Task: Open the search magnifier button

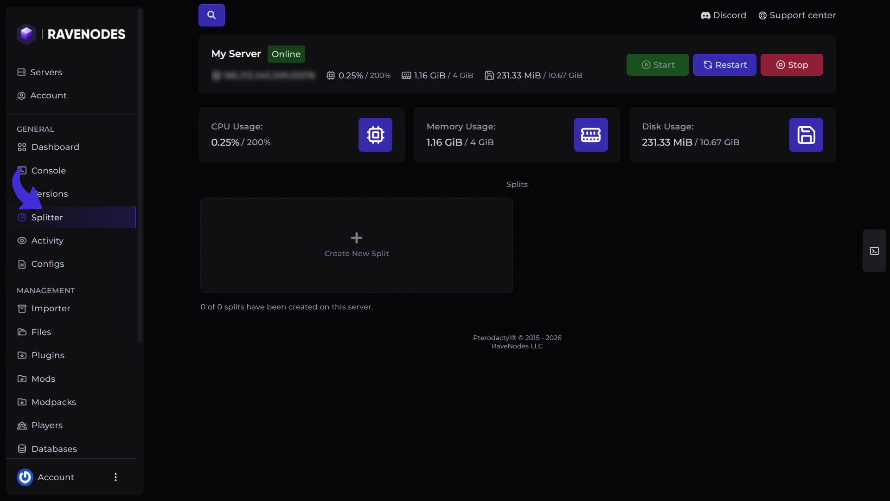Action: tap(211, 15)
